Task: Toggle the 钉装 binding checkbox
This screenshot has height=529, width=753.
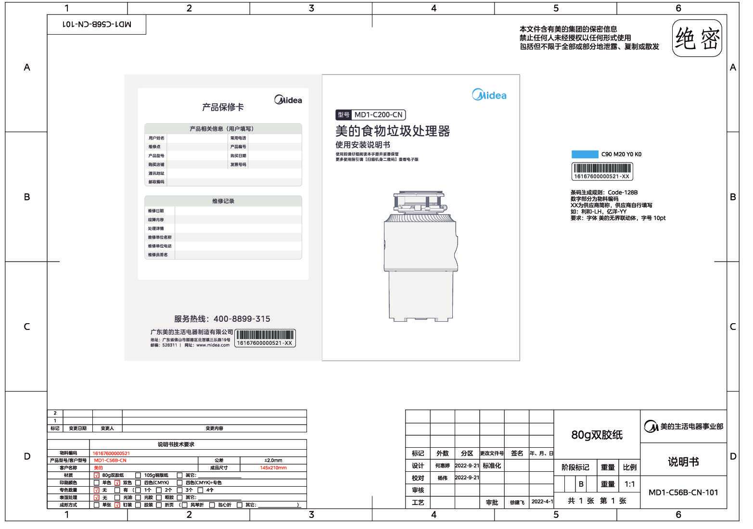Action: click(x=117, y=505)
